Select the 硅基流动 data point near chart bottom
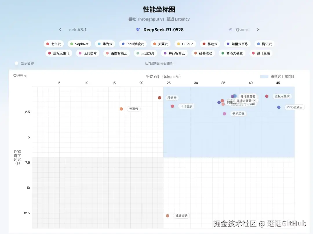This screenshot has width=313, height=234. coord(167,216)
